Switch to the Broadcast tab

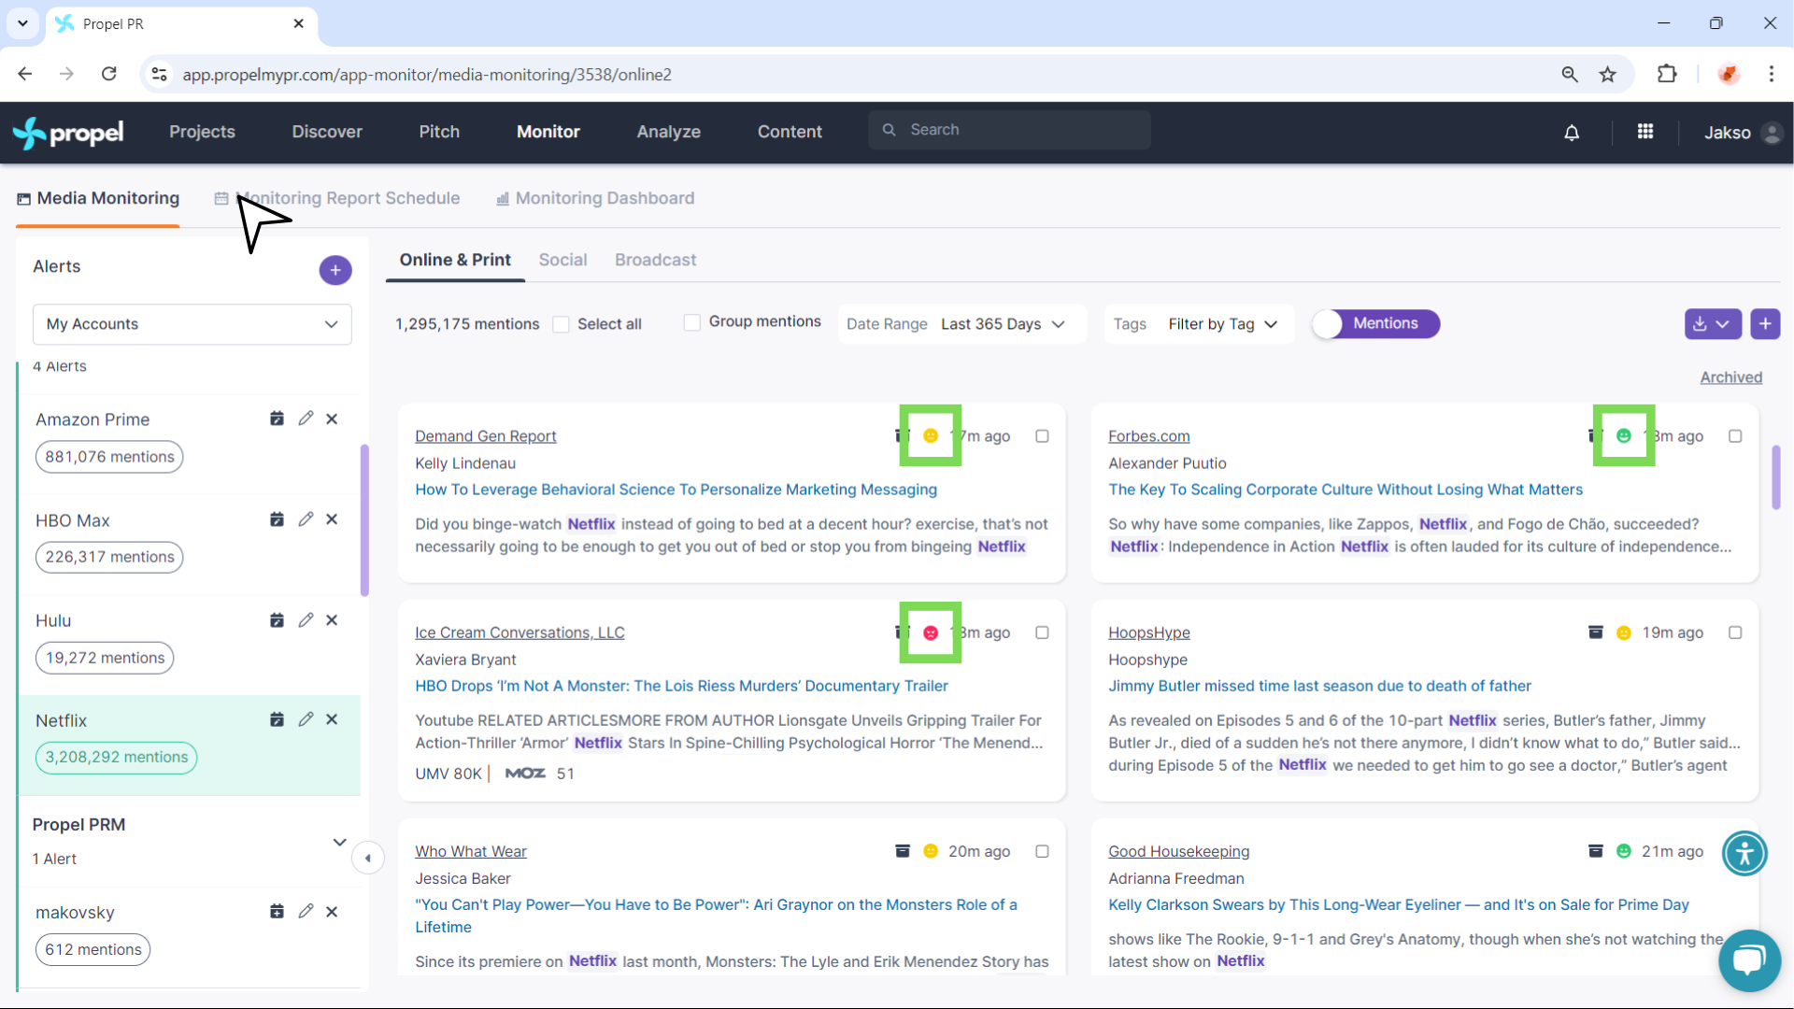tap(655, 260)
